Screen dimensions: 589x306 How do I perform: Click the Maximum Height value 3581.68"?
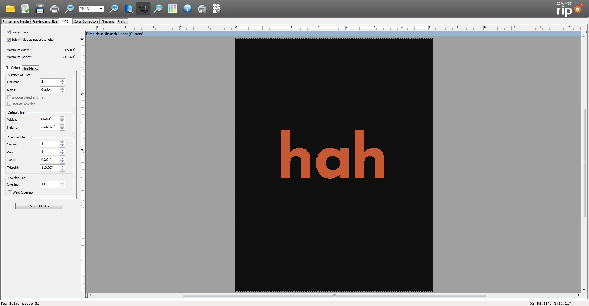(68, 57)
